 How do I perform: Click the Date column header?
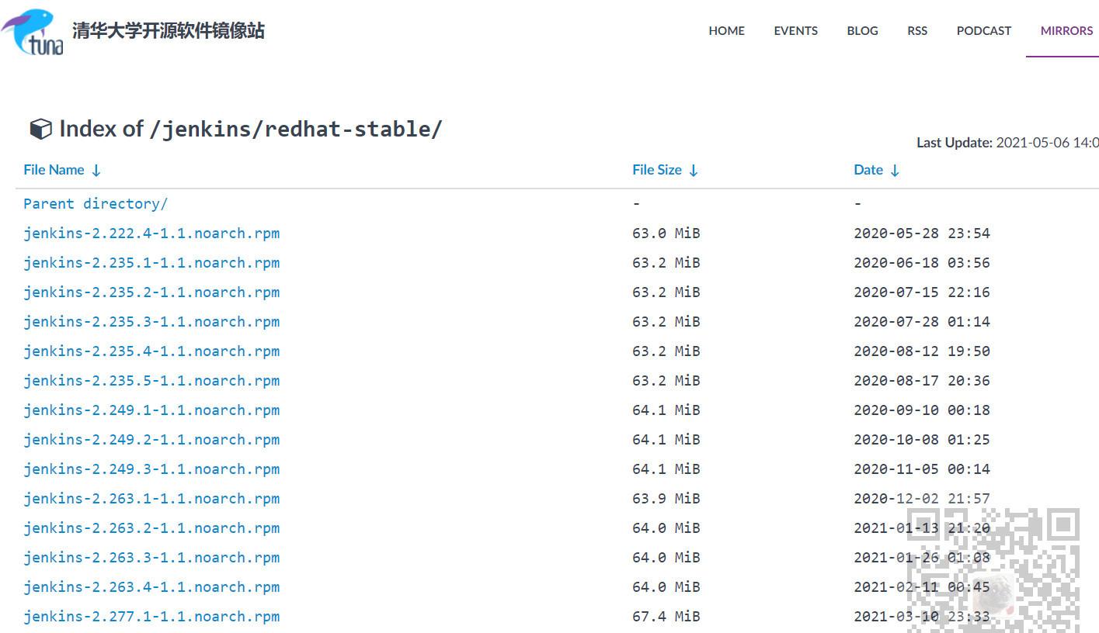[x=868, y=170]
